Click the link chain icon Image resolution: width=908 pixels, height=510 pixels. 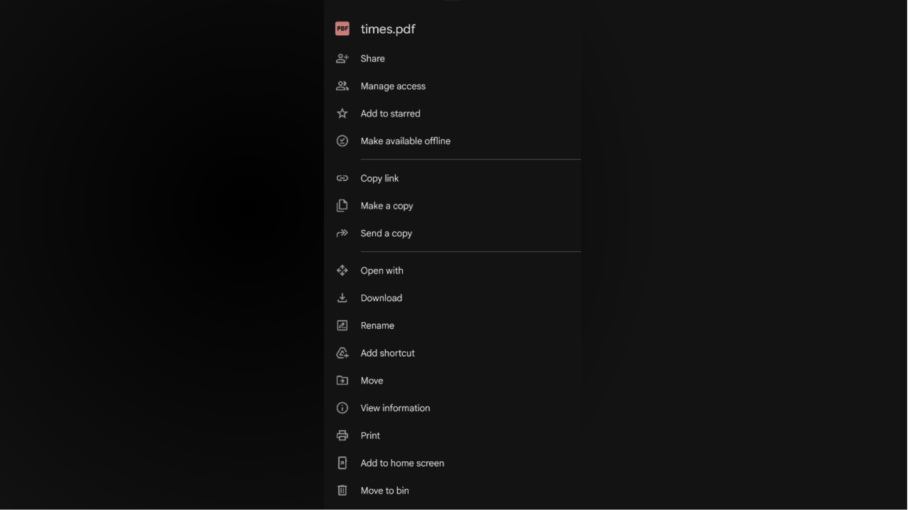[x=342, y=178]
